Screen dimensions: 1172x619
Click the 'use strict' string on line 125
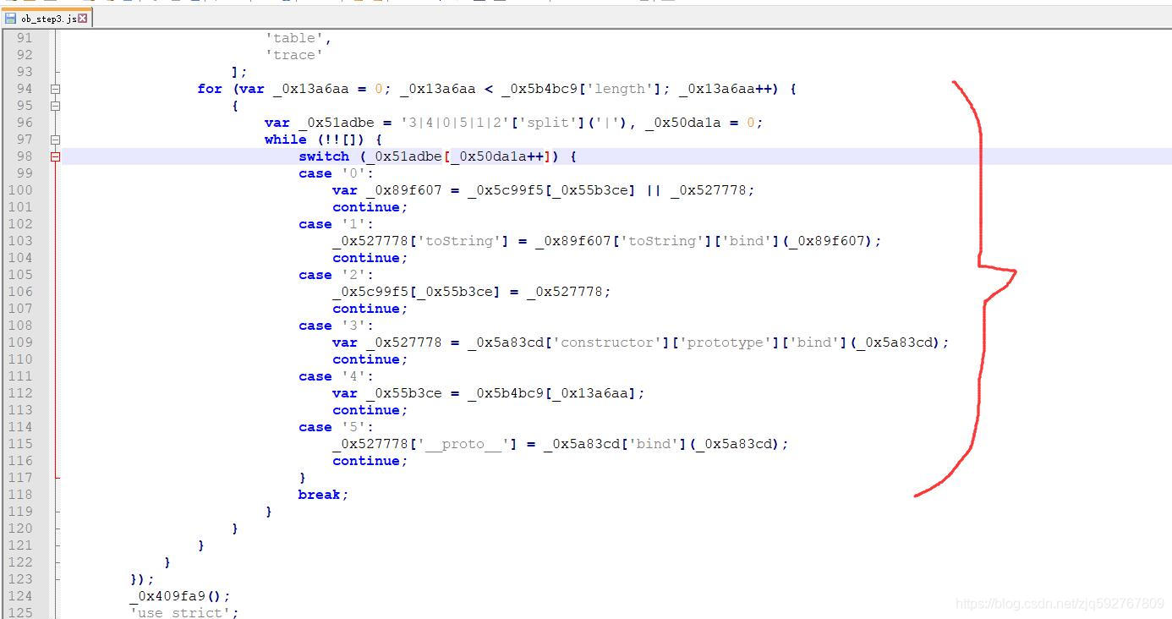[x=182, y=612]
